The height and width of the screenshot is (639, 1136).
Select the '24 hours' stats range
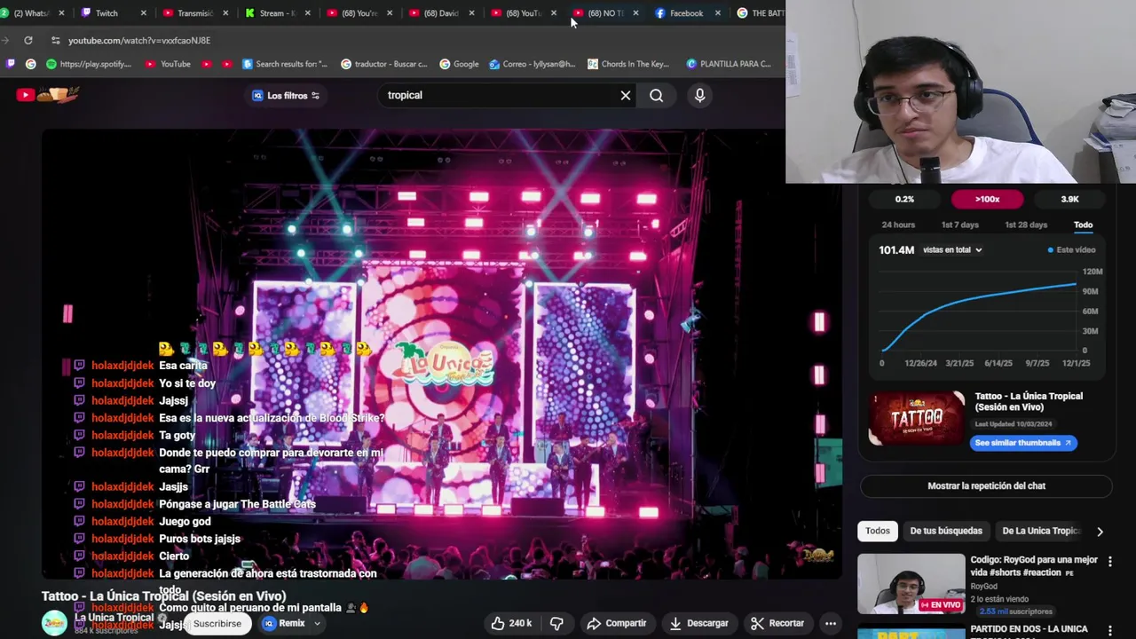898,225
